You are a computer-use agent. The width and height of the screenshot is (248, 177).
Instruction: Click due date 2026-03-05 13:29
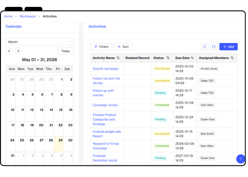(185, 146)
